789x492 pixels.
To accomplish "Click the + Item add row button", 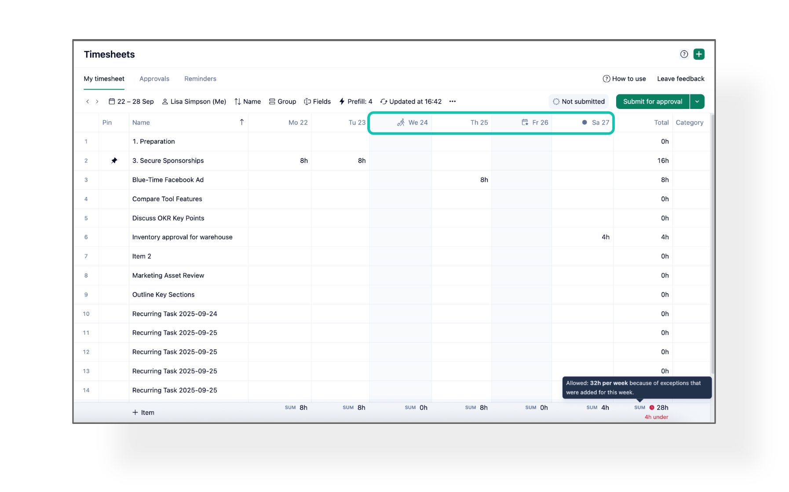I will pos(143,412).
